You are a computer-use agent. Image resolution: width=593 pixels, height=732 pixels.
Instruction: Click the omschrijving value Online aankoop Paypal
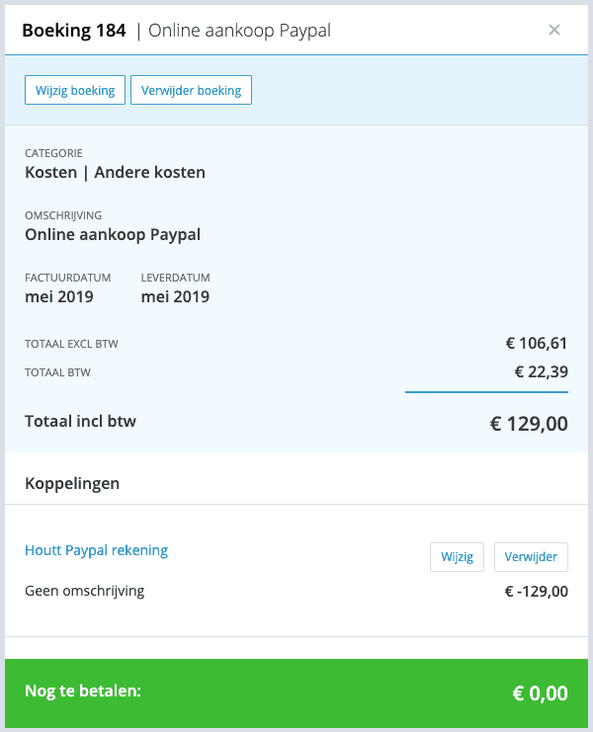tap(113, 234)
